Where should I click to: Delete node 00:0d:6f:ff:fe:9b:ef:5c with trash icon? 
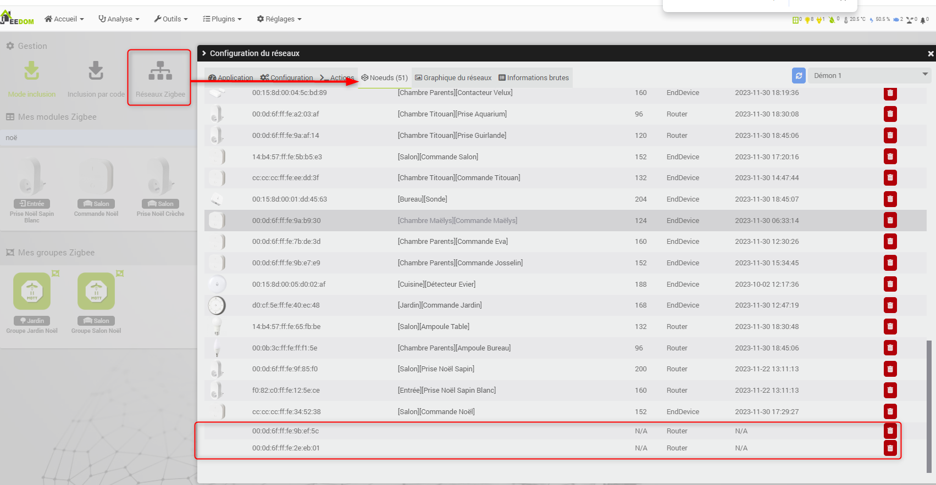tap(890, 431)
